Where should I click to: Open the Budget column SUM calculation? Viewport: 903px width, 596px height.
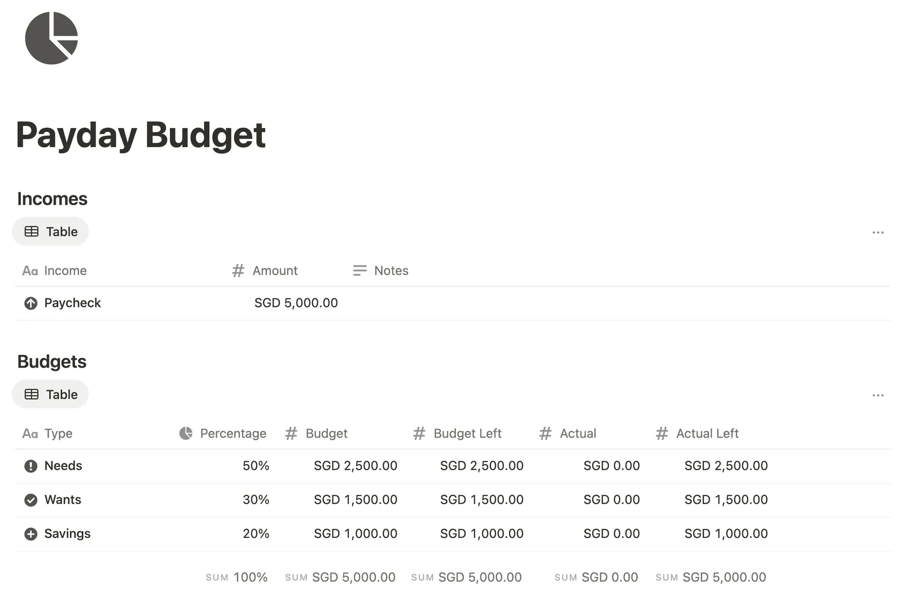340,577
